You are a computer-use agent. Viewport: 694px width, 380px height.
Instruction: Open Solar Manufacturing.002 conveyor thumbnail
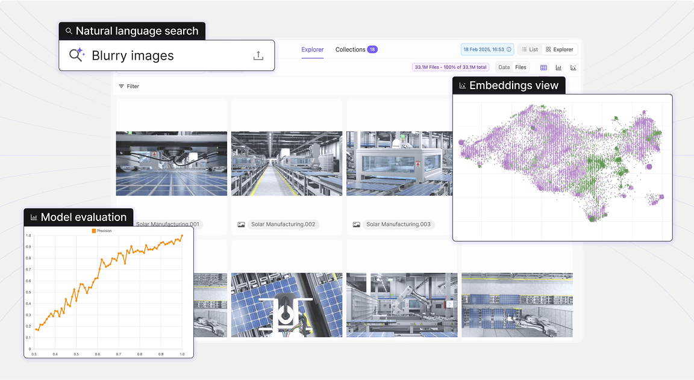(x=287, y=163)
